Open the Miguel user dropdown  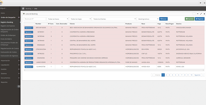coord(3,8)
